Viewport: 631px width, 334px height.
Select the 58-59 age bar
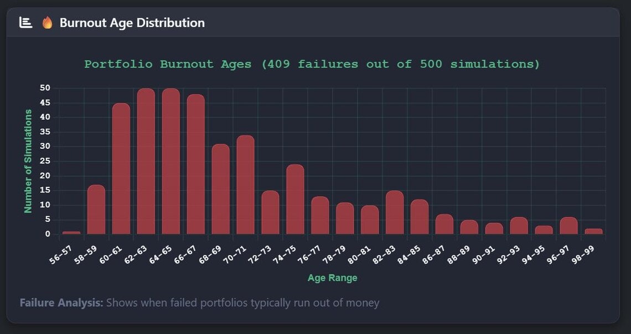[x=96, y=210]
